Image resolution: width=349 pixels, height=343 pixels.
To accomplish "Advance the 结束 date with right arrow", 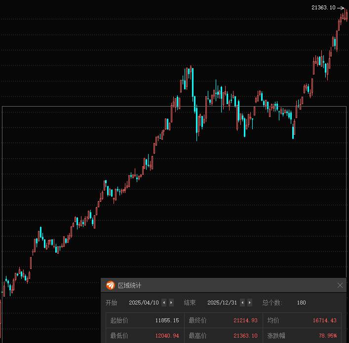I will pos(250,303).
